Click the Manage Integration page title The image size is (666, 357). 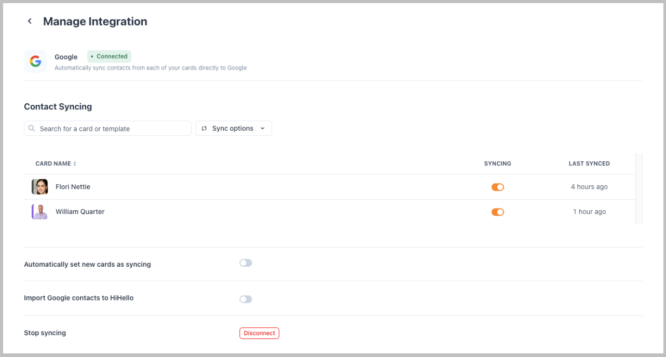[95, 21]
